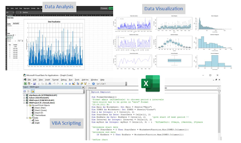Click the 'Sub FormatDateAxis()' code line
The image size is (241, 143).
(x=104, y=97)
